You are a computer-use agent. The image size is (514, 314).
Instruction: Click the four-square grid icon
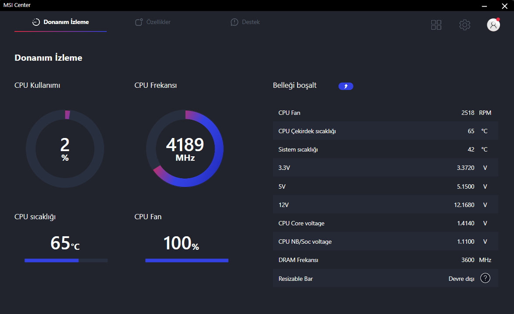pyautogui.click(x=436, y=25)
